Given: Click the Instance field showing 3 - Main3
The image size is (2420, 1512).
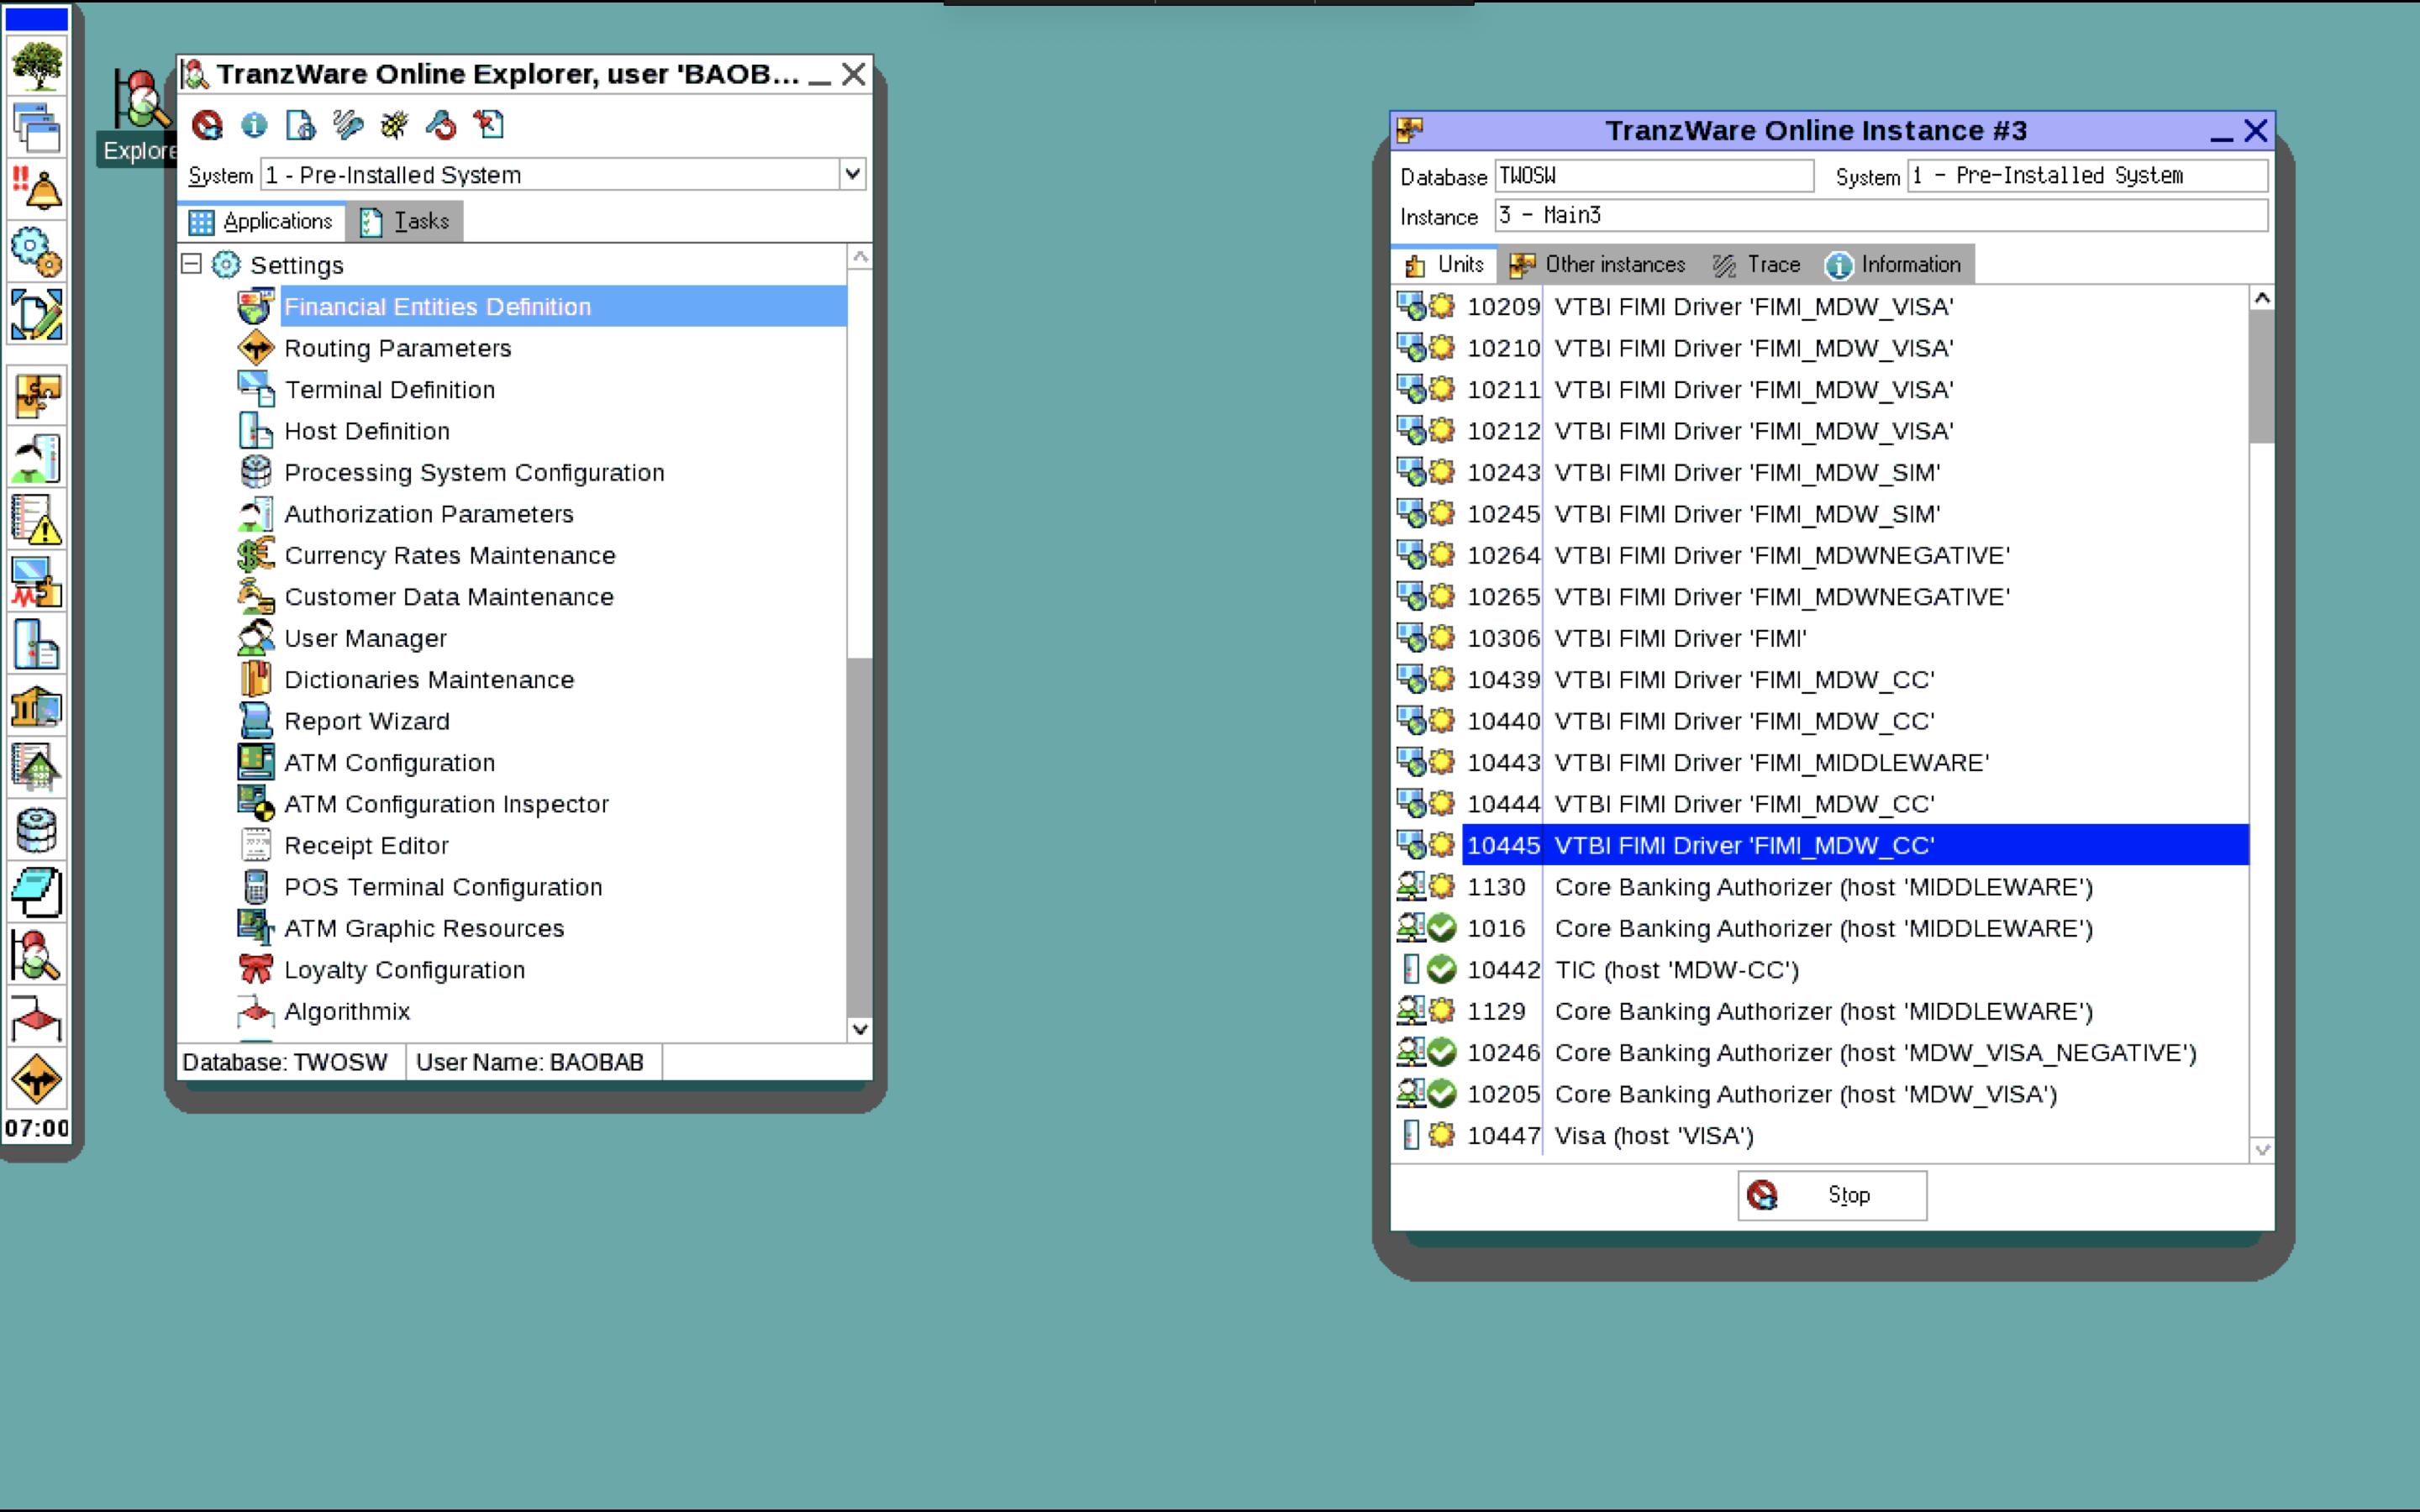Looking at the screenshot, I should 1881,215.
